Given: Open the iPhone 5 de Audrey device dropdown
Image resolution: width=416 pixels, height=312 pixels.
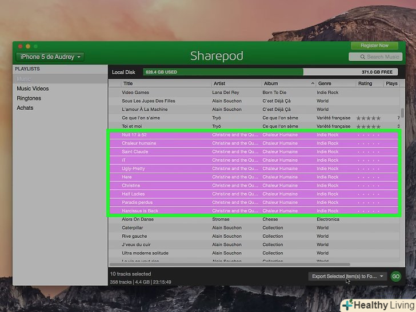Looking at the screenshot, I should (50, 57).
